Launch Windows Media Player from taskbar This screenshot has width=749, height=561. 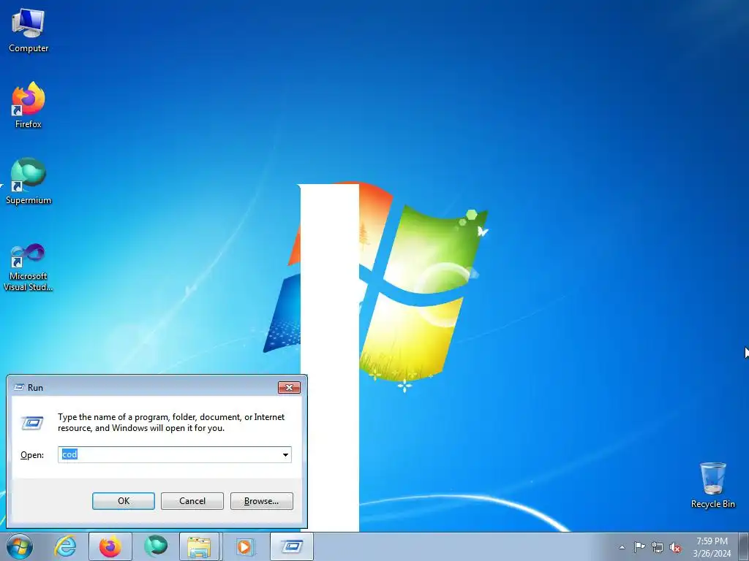(244, 546)
